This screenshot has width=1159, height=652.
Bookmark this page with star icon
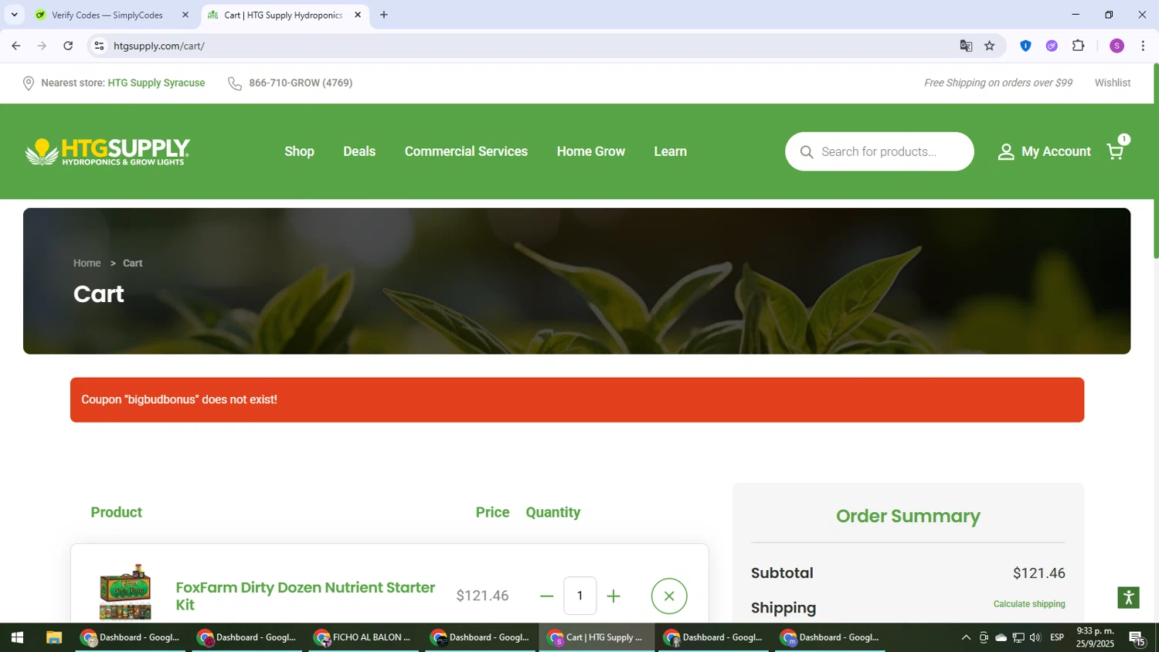(990, 46)
